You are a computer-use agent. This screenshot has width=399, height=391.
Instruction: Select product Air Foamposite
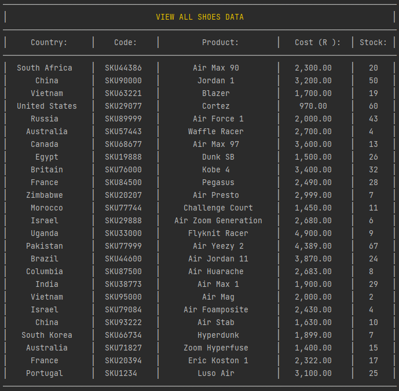coord(216,309)
